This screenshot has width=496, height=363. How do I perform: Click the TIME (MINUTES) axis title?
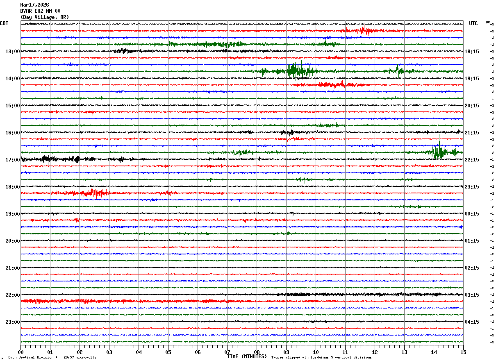point(247,356)
